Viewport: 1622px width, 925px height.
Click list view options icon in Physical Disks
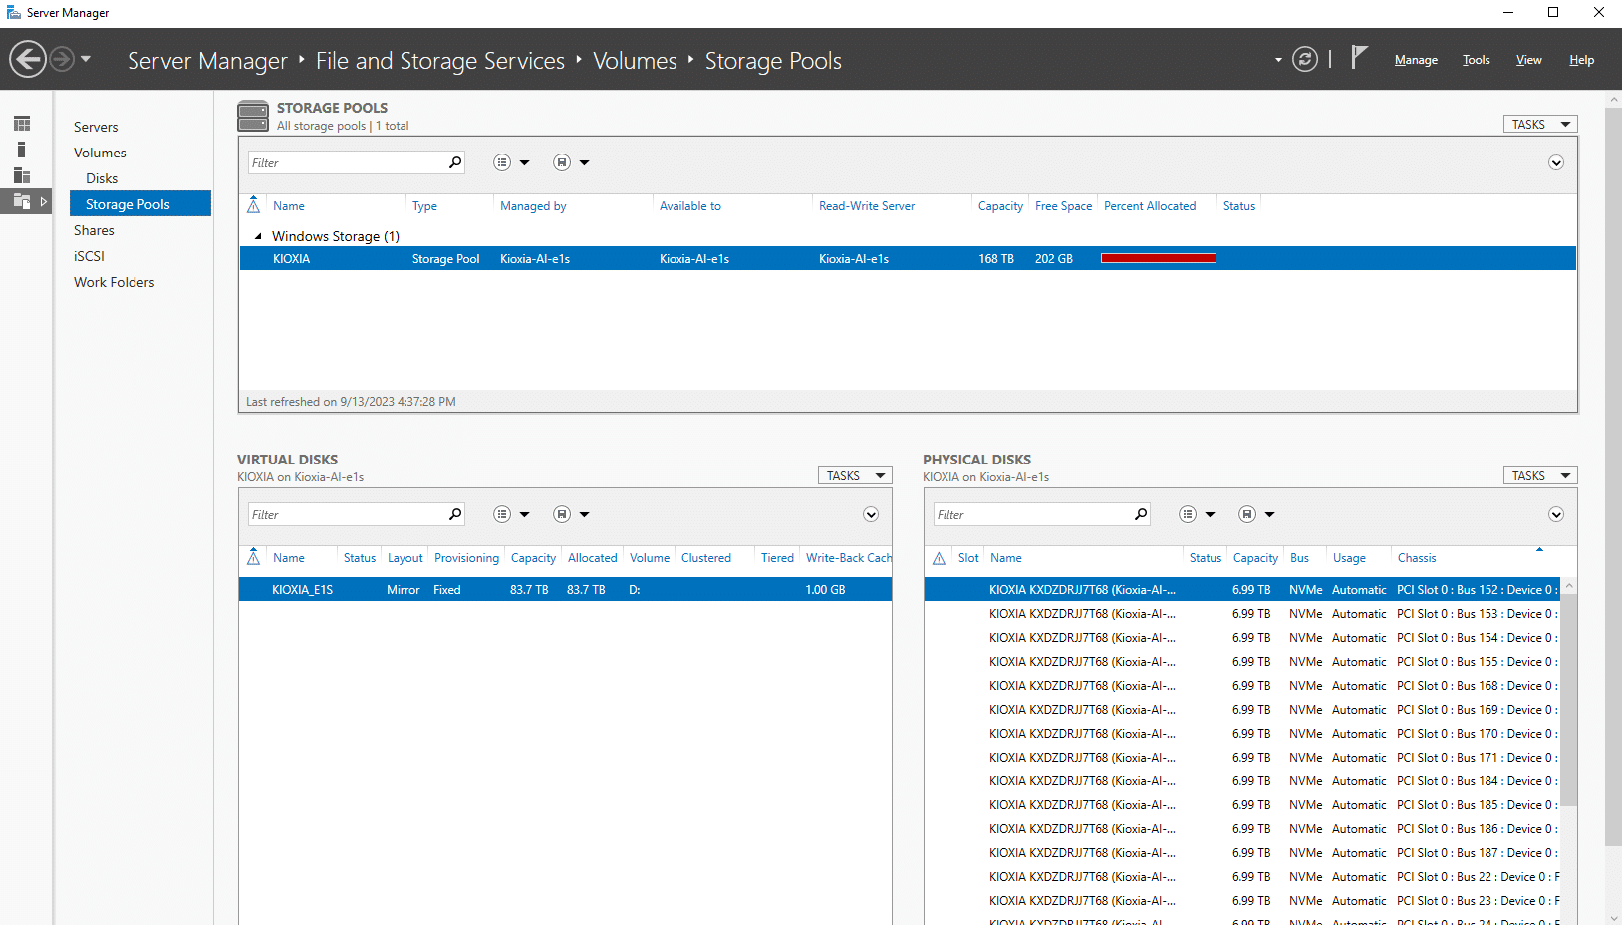click(1188, 514)
